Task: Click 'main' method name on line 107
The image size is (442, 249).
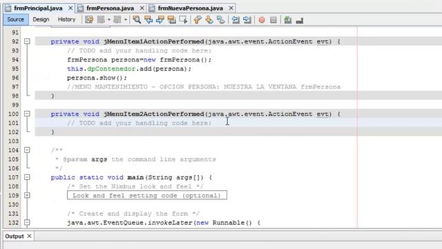Action: pyautogui.click(x=135, y=177)
